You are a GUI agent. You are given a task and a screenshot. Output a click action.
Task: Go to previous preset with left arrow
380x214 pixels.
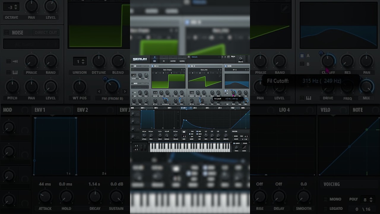[222, 57]
